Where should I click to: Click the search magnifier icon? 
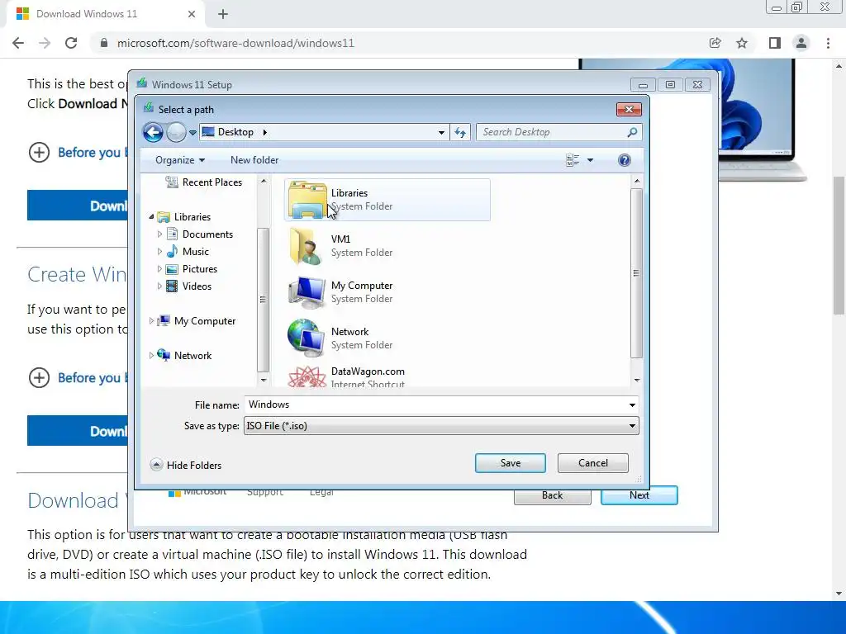point(632,132)
